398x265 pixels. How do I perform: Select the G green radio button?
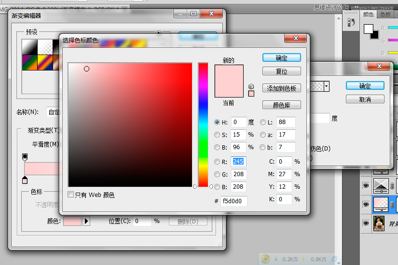[217, 174]
